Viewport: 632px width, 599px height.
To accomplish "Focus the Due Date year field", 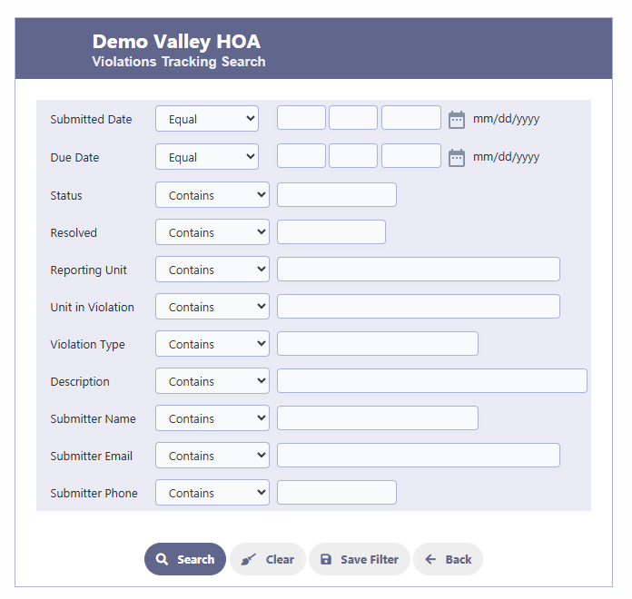I will (411, 155).
